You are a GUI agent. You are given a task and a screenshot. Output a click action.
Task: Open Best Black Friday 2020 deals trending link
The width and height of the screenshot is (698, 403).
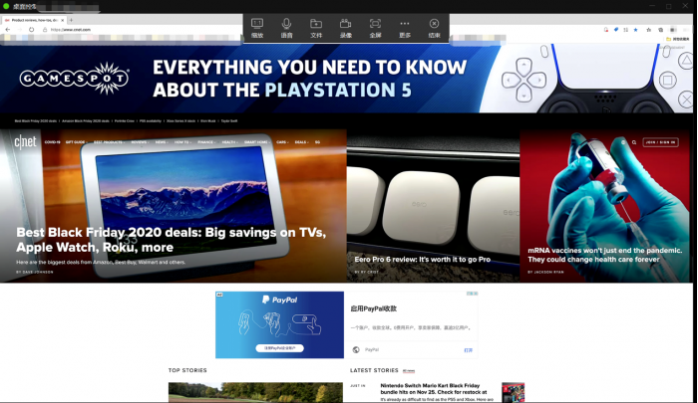(36, 120)
